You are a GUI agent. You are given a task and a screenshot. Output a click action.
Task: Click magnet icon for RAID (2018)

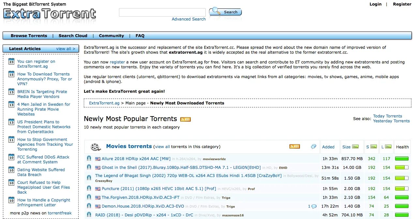pyautogui.click(x=89, y=215)
